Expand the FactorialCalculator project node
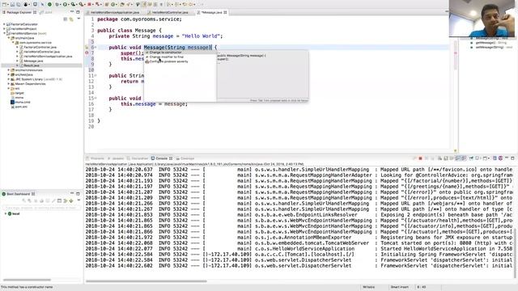 coord(4,24)
